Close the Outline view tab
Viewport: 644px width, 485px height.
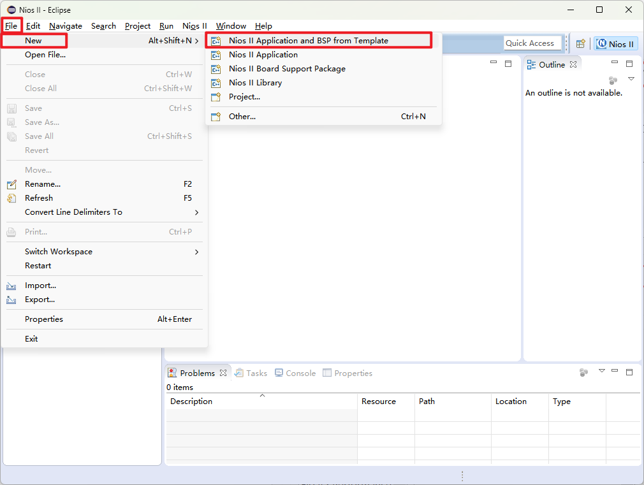pyautogui.click(x=573, y=64)
